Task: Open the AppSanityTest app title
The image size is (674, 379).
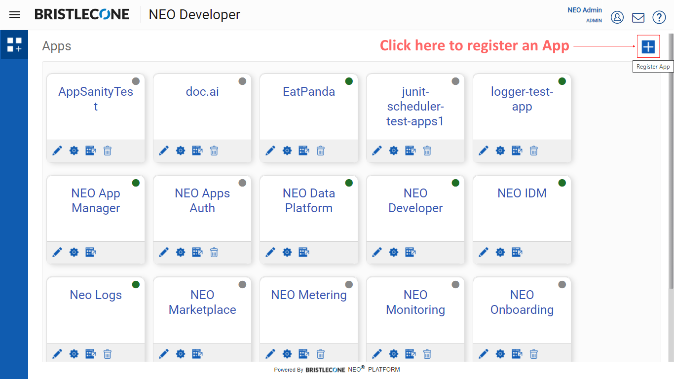Action: (x=96, y=99)
